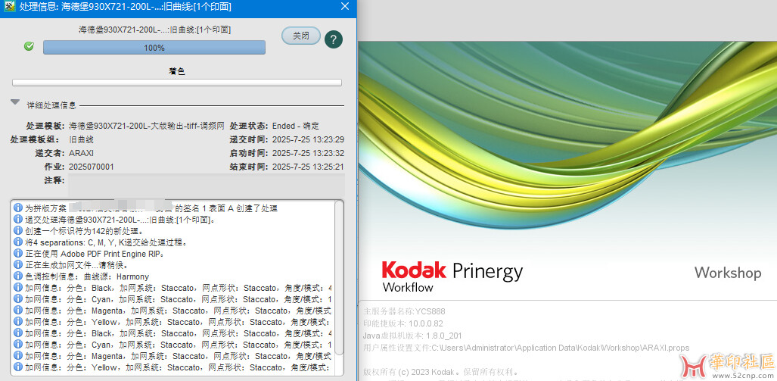777x381 pixels.
Task: Select the 正在生成加网文件...请稍候 log line
Action: [x=77, y=265]
